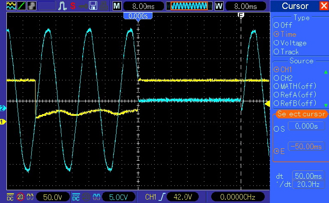Click the waveform overview thumbnail in toolbar
329x203 pixels.
189,6
